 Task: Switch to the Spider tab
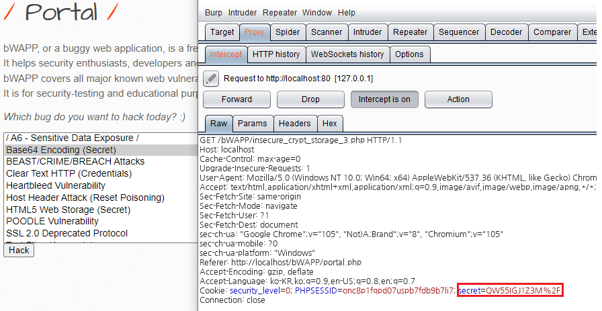point(288,32)
